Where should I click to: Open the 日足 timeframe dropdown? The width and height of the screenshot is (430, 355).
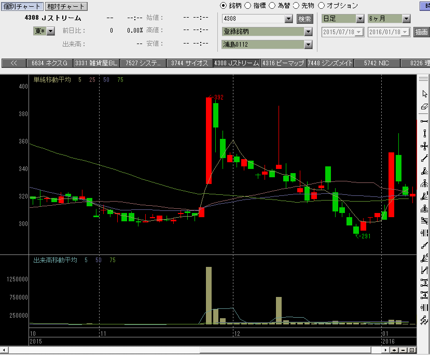(360, 19)
